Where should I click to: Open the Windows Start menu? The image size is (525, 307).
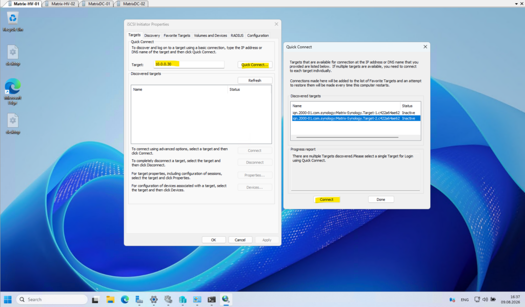tap(8, 299)
